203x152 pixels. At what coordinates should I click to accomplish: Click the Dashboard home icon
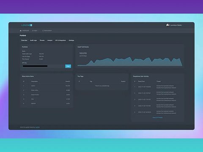tap(21, 30)
